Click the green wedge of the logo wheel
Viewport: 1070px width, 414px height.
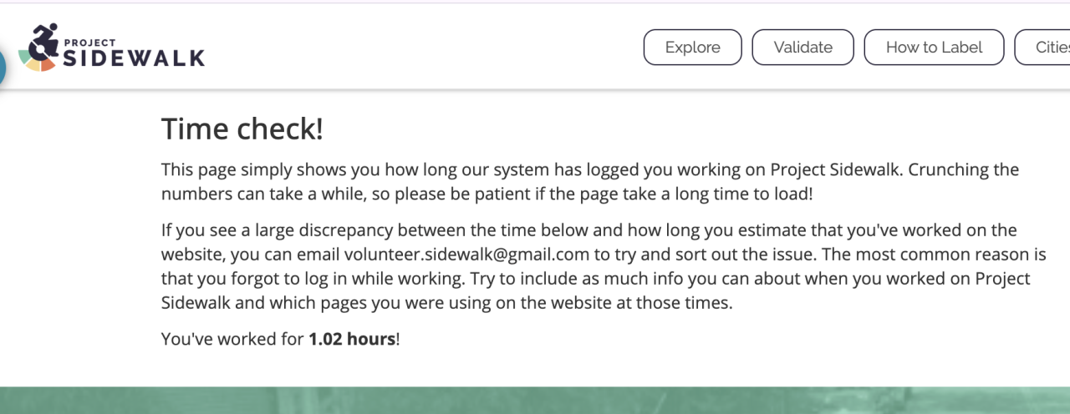(23, 55)
